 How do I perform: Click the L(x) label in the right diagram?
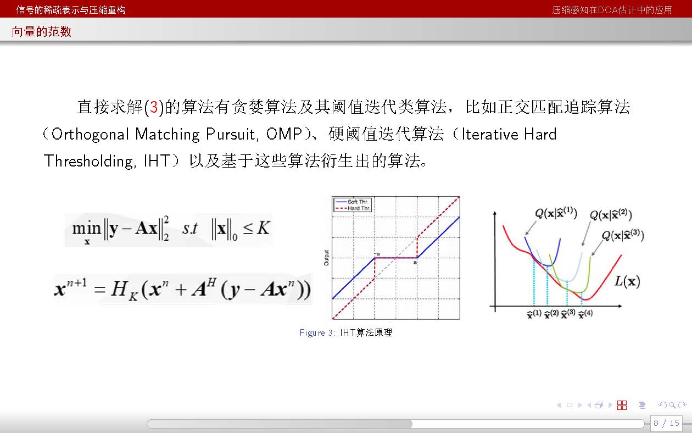[627, 281]
